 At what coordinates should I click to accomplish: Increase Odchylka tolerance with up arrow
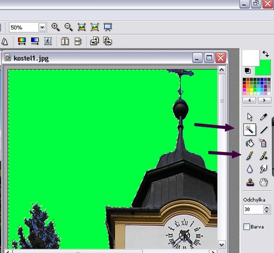(x=267, y=208)
